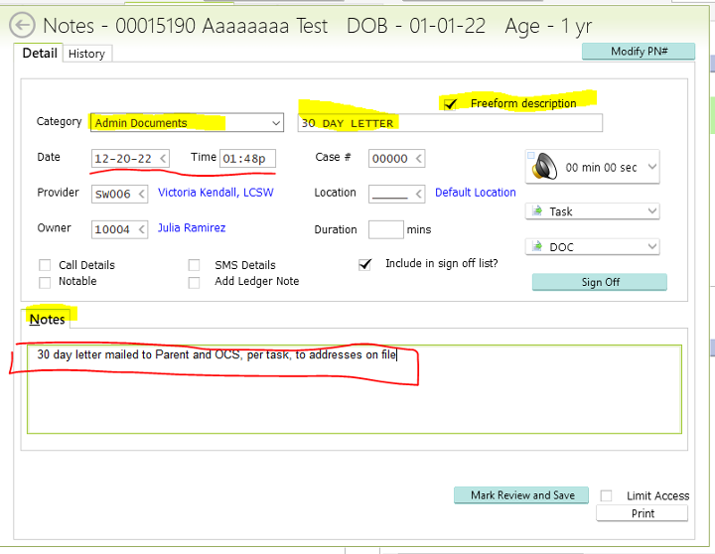Click lookup arrow next to provider SW006
Screen dimensions: 715x554
pyautogui.click(x=140, y=195)
